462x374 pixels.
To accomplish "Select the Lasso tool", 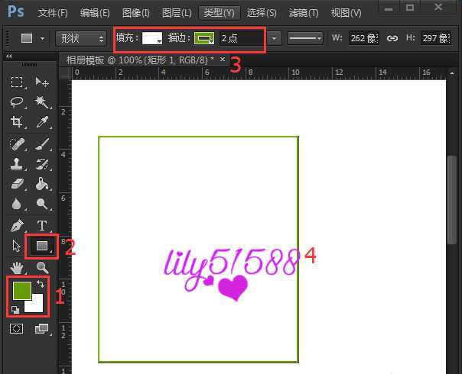I will click(17, 102).
